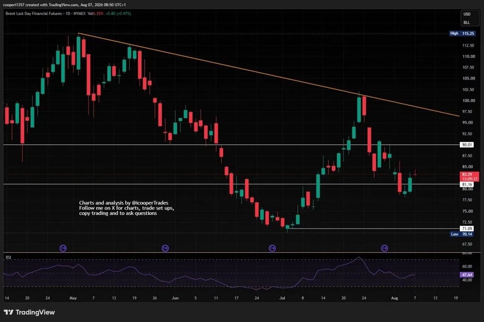Click the Brent Last Day Financial Futures title
This screenshot has height=322, width=484.
coord(34,14)
